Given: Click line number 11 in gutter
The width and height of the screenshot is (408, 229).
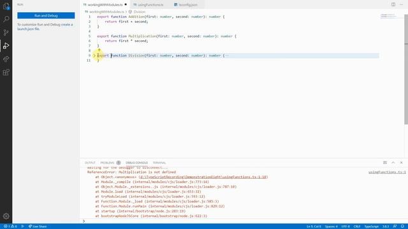Looking at the screenshot, I should tap(89, 60).
